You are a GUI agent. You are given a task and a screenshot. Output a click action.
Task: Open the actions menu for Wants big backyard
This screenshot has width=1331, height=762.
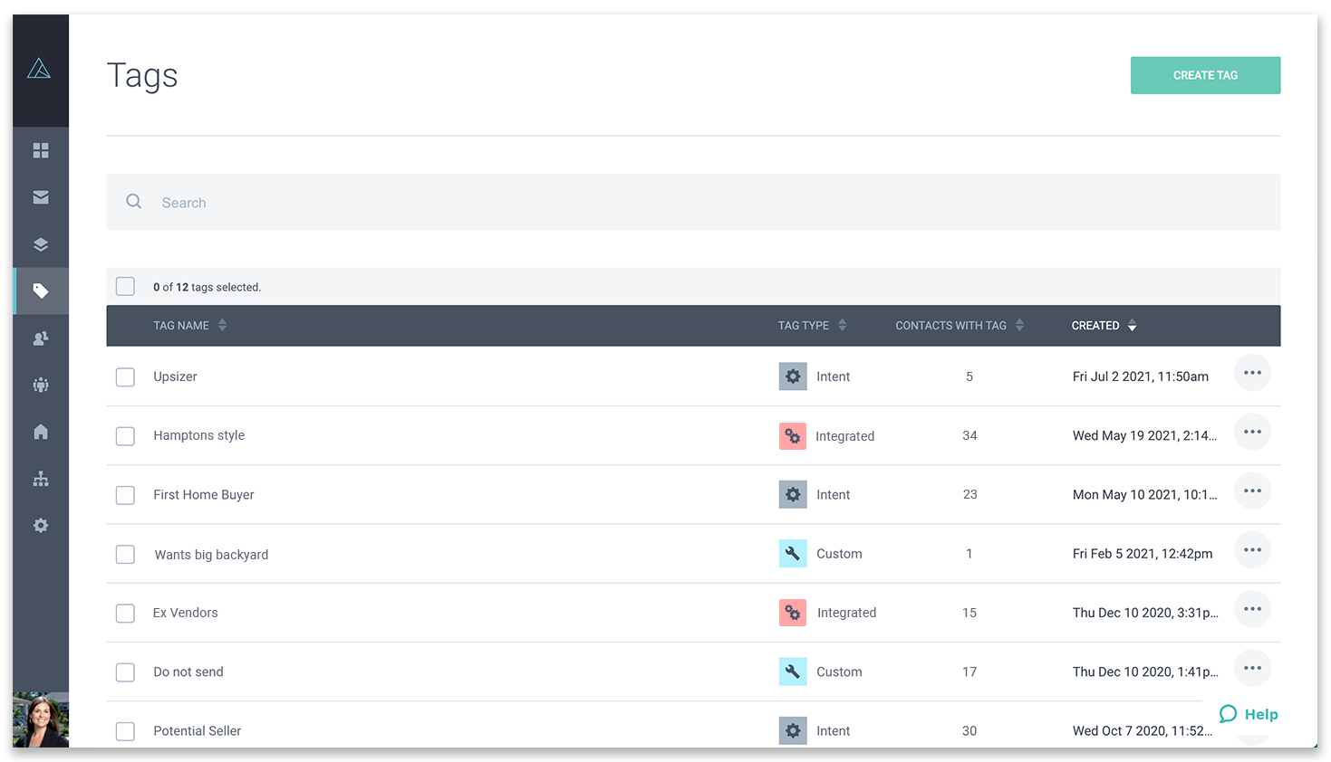[x=1252, y=550]
